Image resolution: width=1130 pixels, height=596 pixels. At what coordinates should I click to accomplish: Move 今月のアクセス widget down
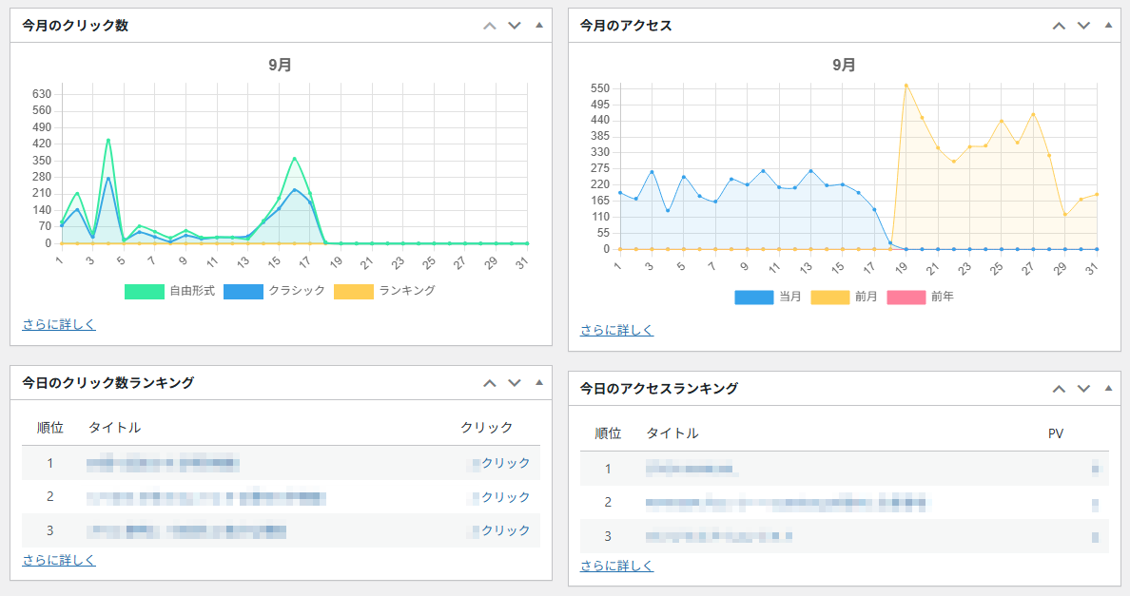coord(1083,26)
